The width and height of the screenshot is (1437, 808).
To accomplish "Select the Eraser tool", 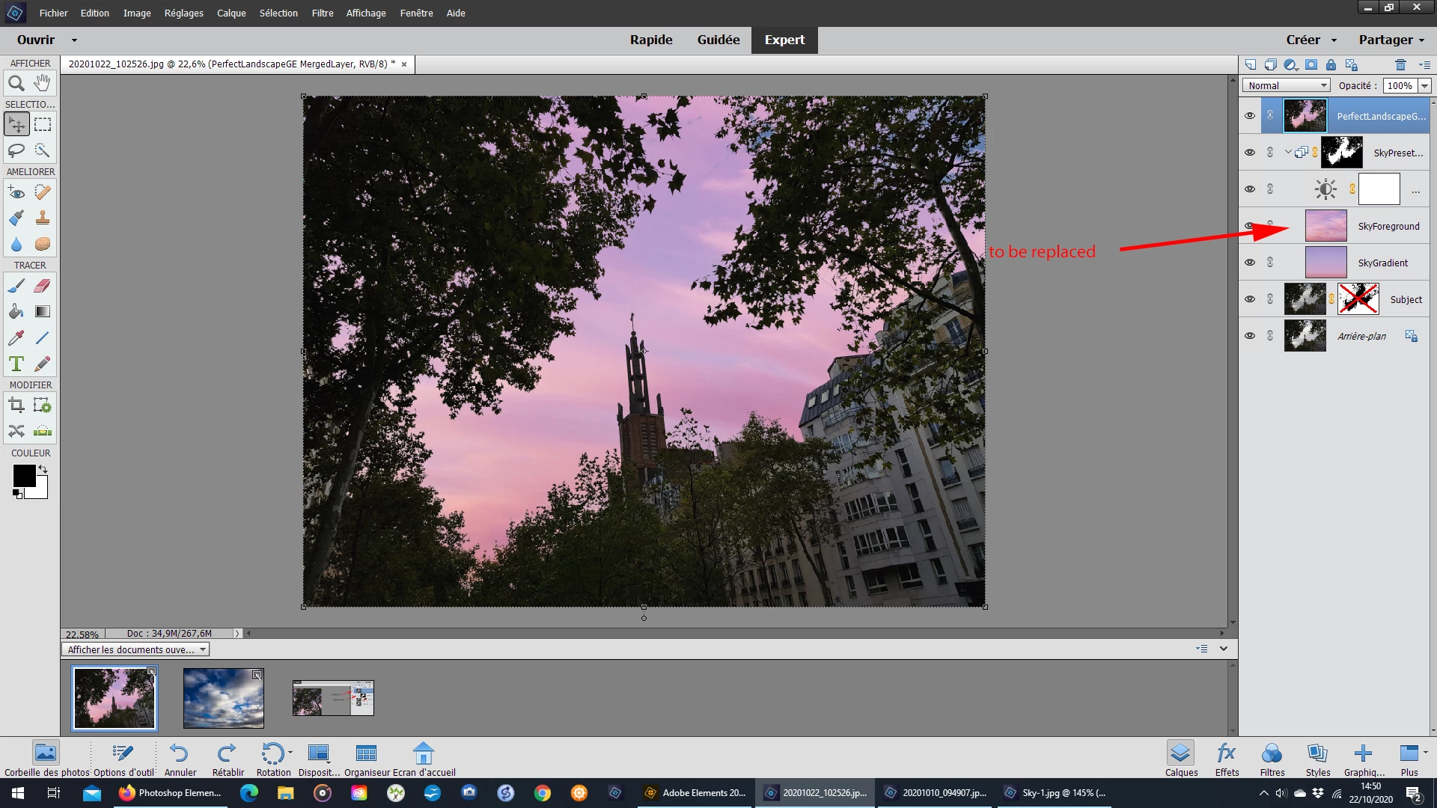I will [x=43, y=286].
